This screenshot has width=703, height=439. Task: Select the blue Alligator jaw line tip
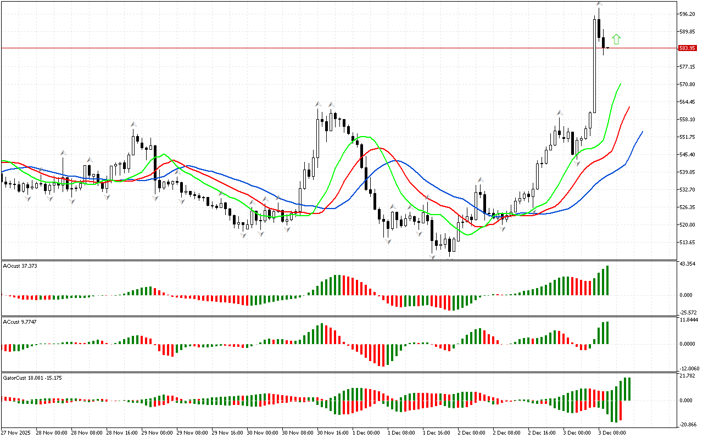coord(642,132)
